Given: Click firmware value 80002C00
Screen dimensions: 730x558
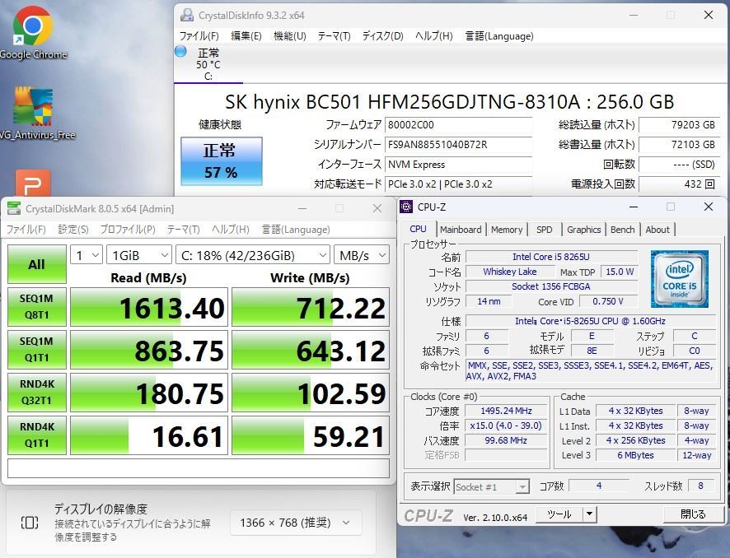Looking at the screenshot, I should pos(458,124).
